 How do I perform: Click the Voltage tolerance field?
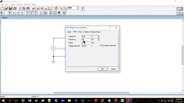click(x=86, y=46)
